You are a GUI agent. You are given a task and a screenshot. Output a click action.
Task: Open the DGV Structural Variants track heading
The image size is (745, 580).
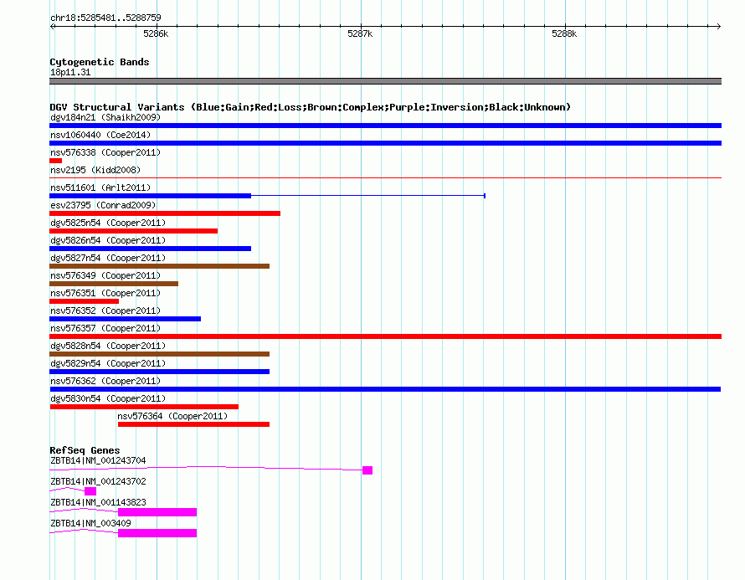tap(311, 107)
